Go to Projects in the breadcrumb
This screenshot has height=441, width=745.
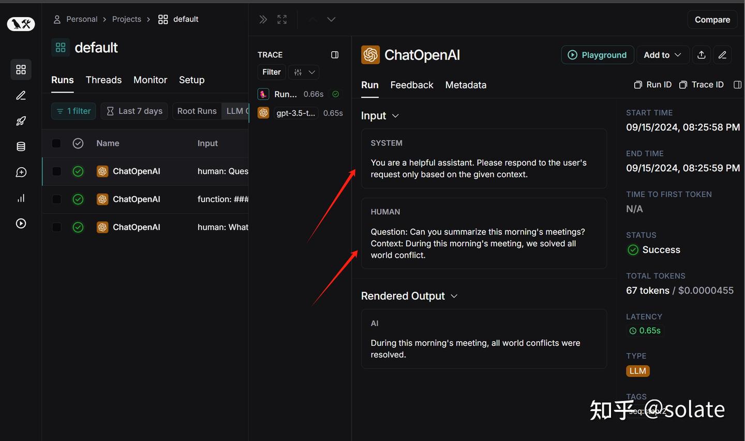pos(127,19)
